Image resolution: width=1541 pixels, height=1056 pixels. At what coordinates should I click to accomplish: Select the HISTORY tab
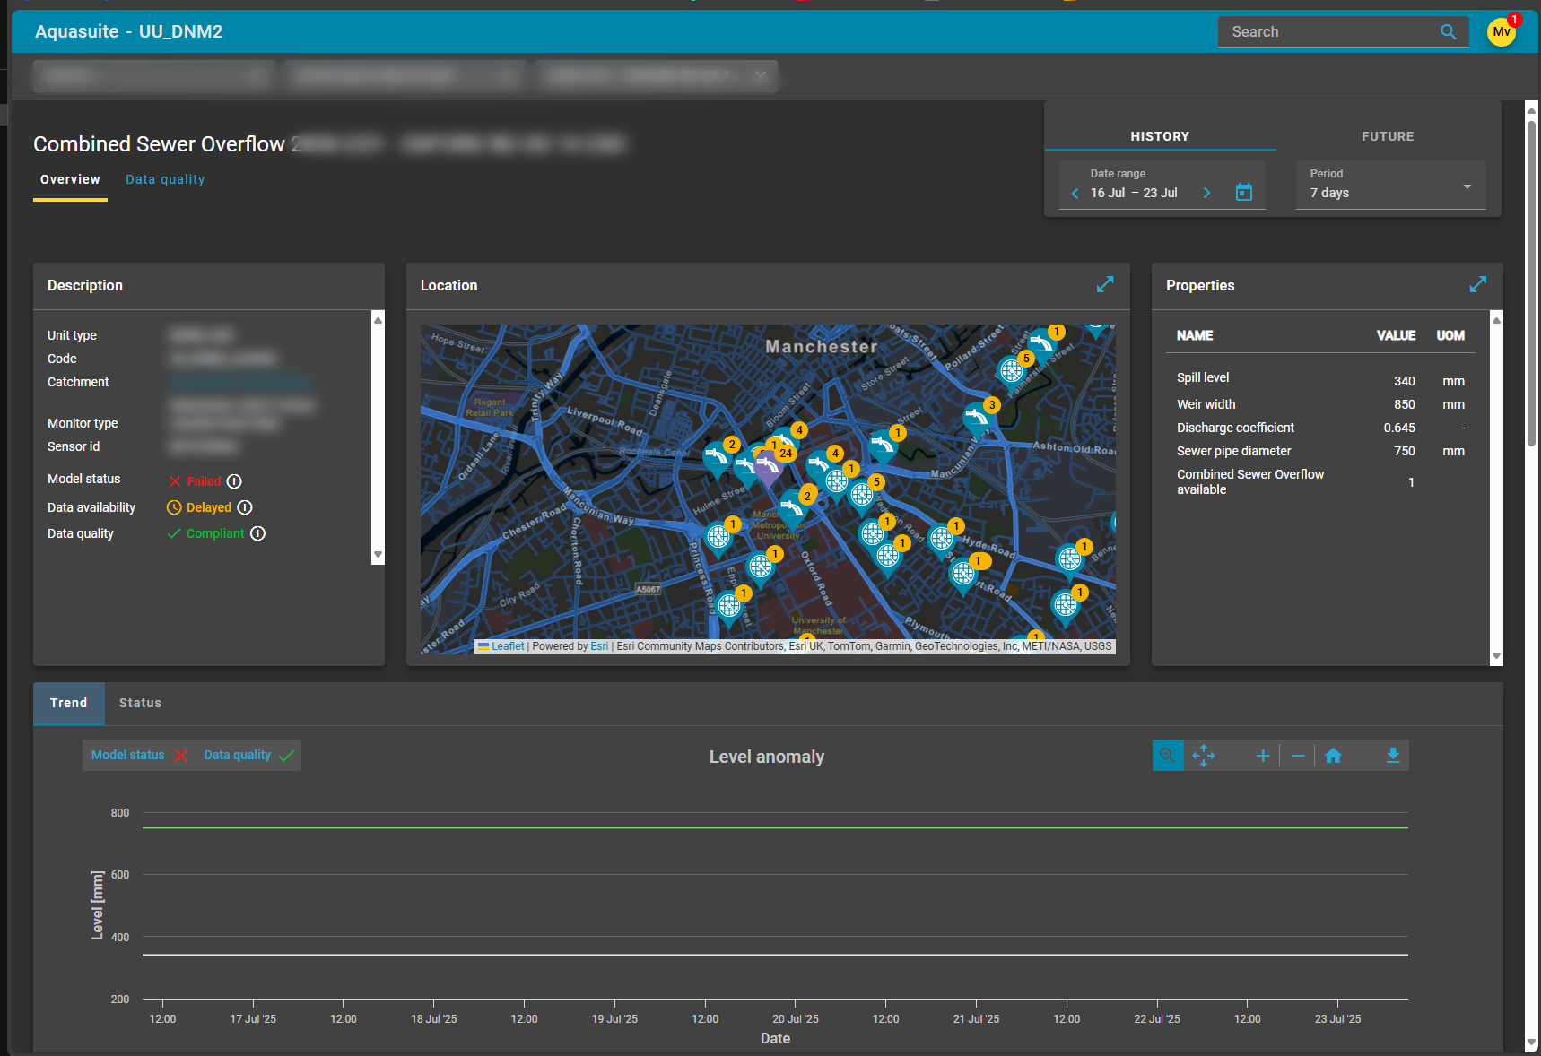1160,136
